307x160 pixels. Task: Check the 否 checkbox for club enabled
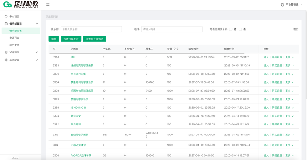[240, 30]
